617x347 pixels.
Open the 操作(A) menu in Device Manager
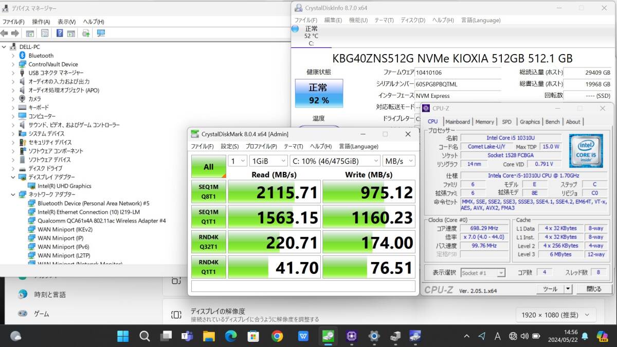[41, 22]
